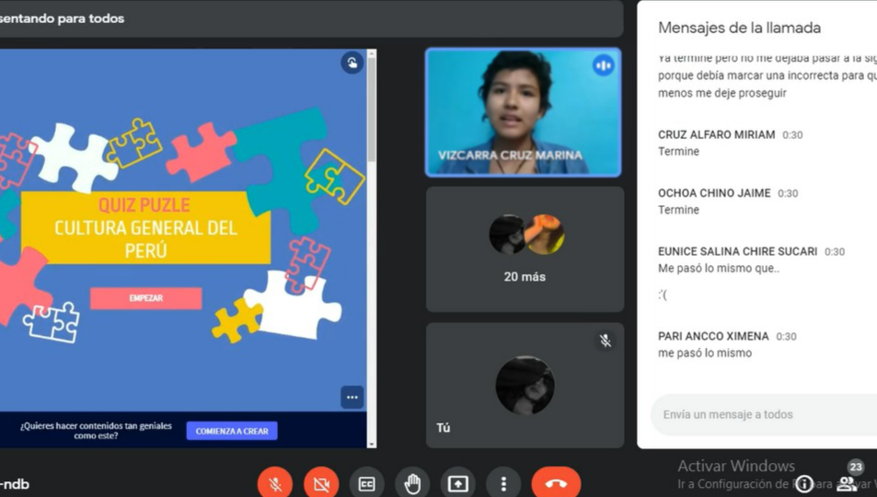Click audio indicator on Vizcarra Cruz Marina tile

pos(604,65)
